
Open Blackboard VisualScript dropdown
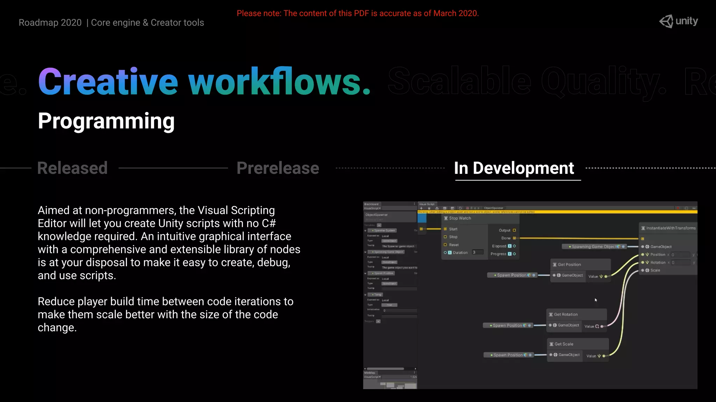(x=372, y=208)
